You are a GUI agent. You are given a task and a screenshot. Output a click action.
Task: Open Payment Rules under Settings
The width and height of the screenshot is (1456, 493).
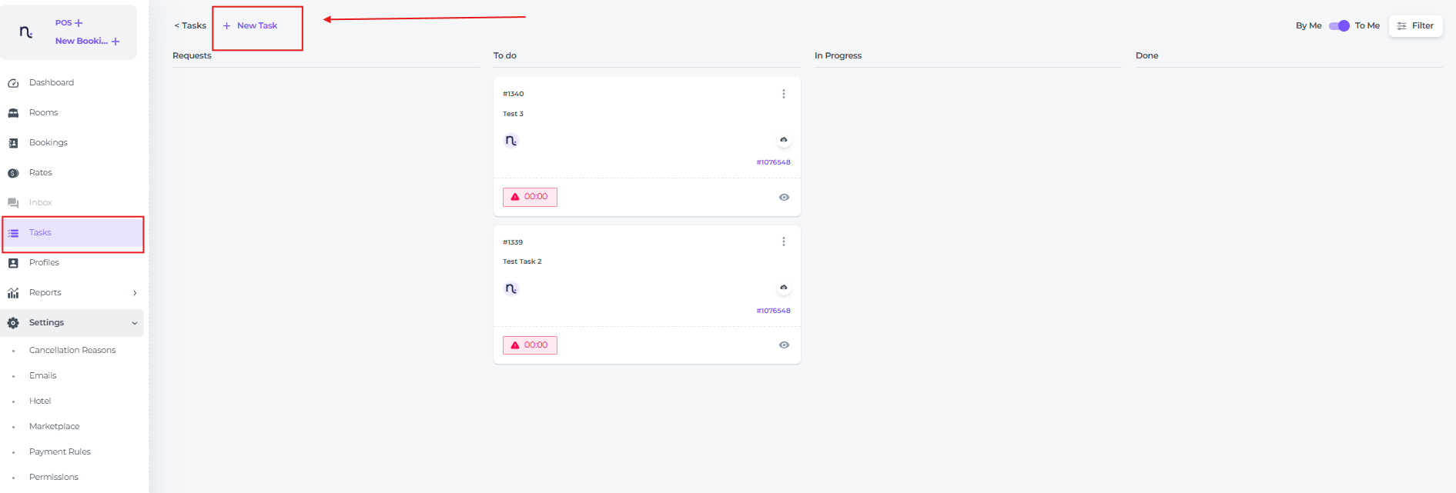point(59,451)
